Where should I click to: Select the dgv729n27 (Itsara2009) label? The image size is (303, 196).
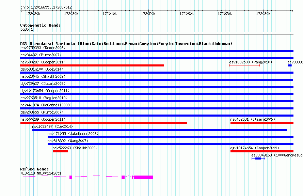[x=43, y=84]
